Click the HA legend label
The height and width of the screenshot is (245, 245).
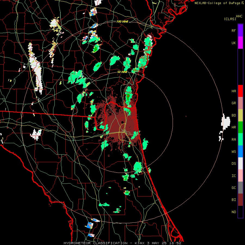click(234, 91)
